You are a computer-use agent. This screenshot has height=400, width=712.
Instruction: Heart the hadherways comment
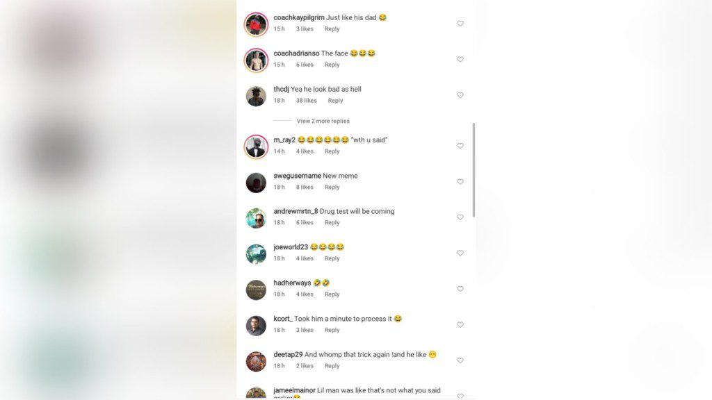click(460, 289)
